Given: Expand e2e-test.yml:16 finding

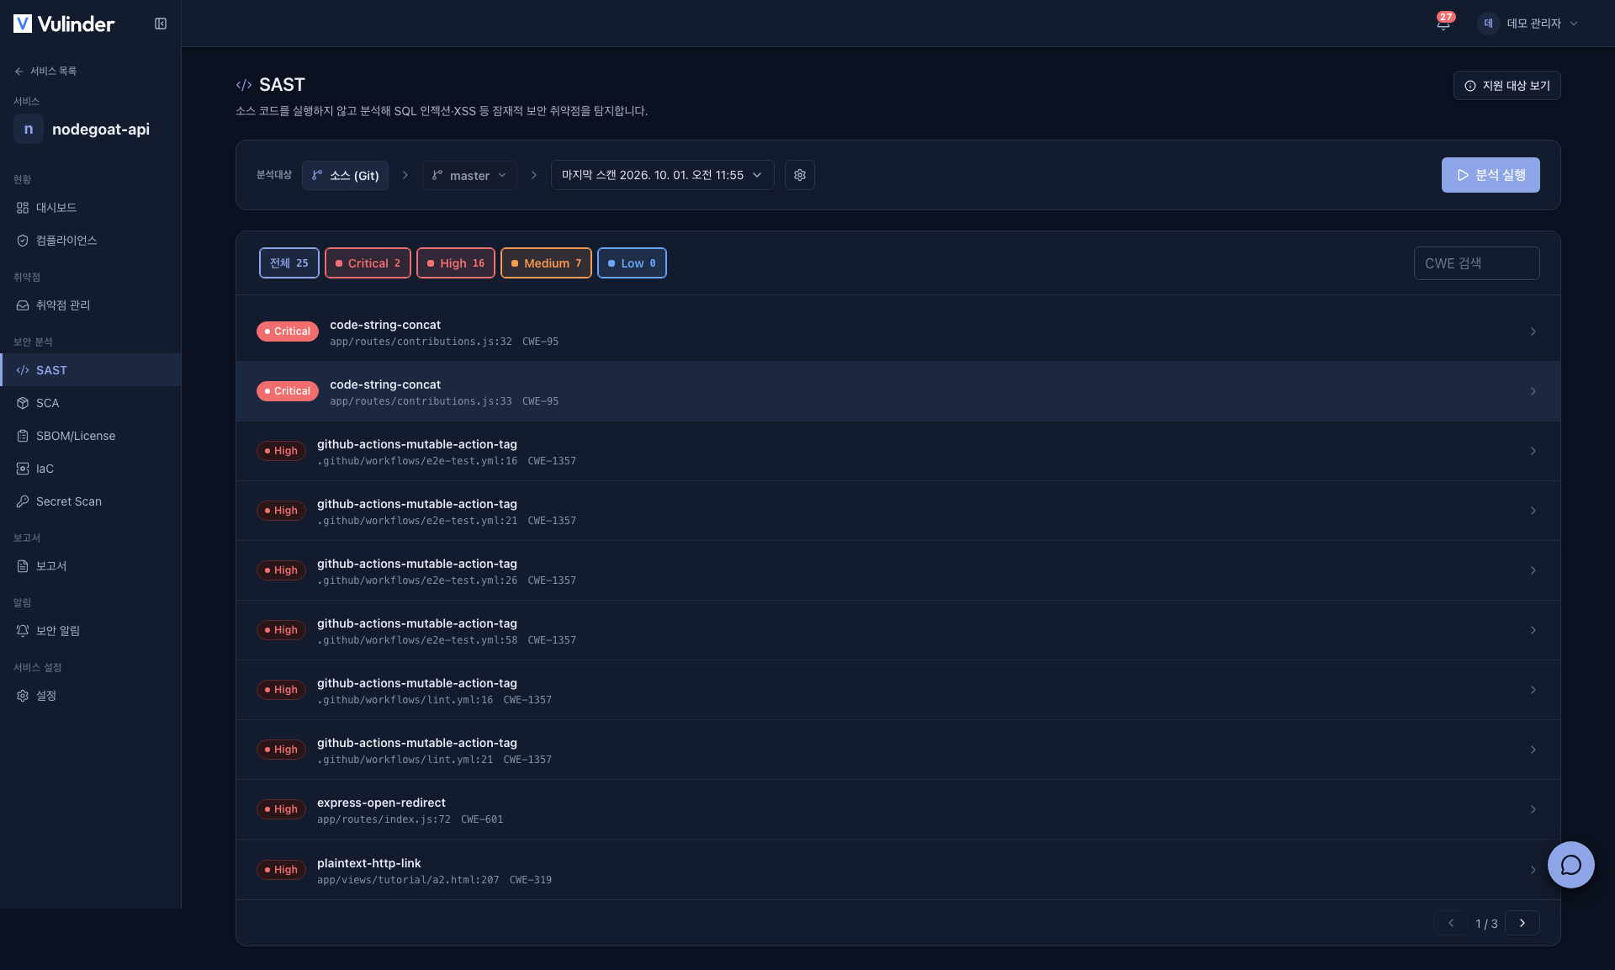Looking at the screenshot, I should click(x=898, y=451).
